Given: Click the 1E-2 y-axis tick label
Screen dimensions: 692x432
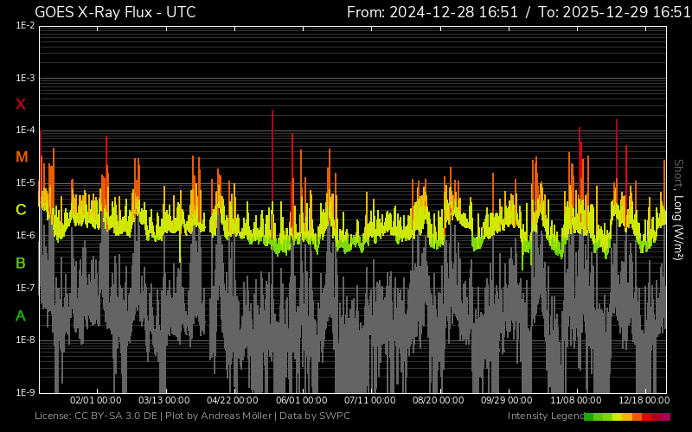Looking at the screenshot, I should coord(24,26).
